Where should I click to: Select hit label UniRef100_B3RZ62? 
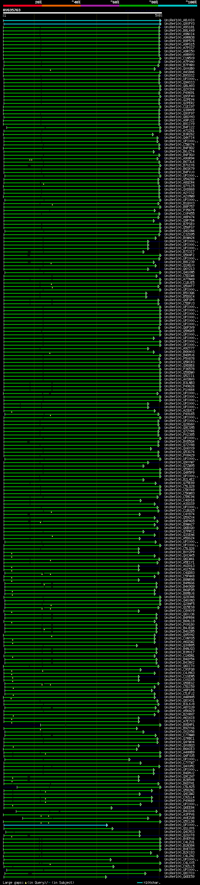(x=179, y=134)
